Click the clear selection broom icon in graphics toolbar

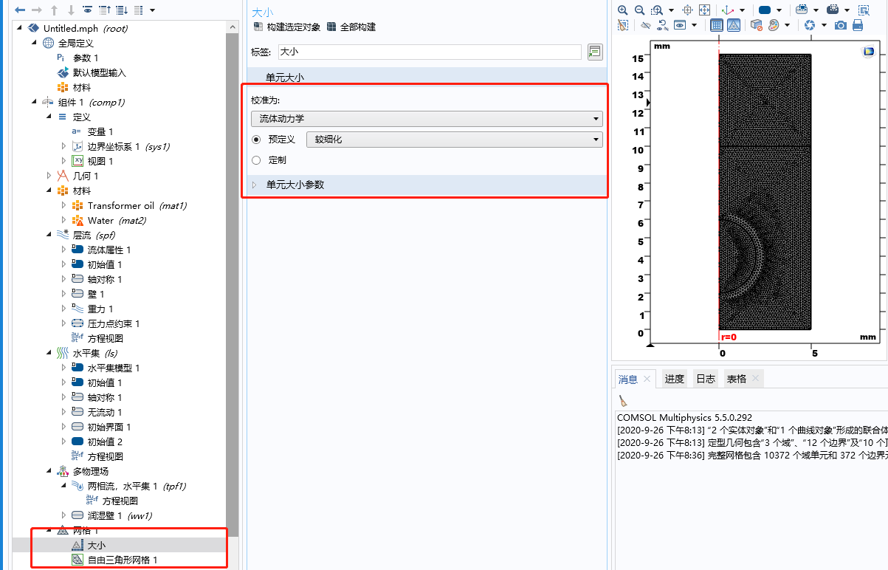622,25
